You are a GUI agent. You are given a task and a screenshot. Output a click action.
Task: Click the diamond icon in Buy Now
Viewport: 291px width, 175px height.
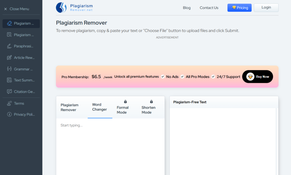pos(251,77)
